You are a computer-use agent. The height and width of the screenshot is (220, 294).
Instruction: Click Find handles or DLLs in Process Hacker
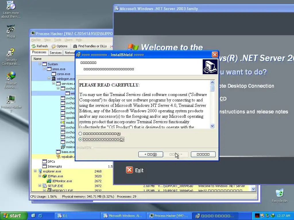point(90,46)
